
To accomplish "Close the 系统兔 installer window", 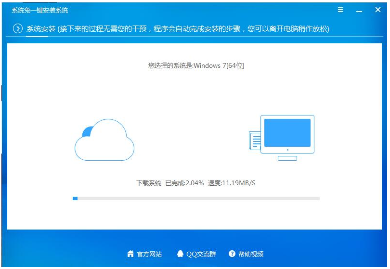I will click(378, 10).
